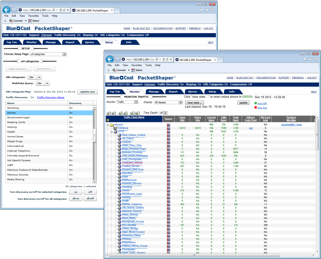This screenshot has height=259, width=321.
Task: Refresh the page in the front Monitor window
Action: [167, 59]
